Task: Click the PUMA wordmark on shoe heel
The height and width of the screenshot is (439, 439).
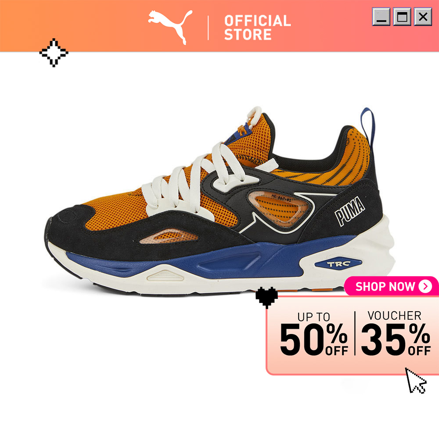Action: coord(350,211)
